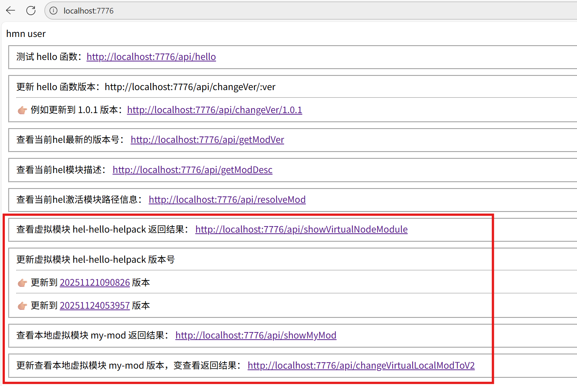Screen dimensions: 577x386
Task: Click the browser back arrow
Action: click(x=11, y=11)
